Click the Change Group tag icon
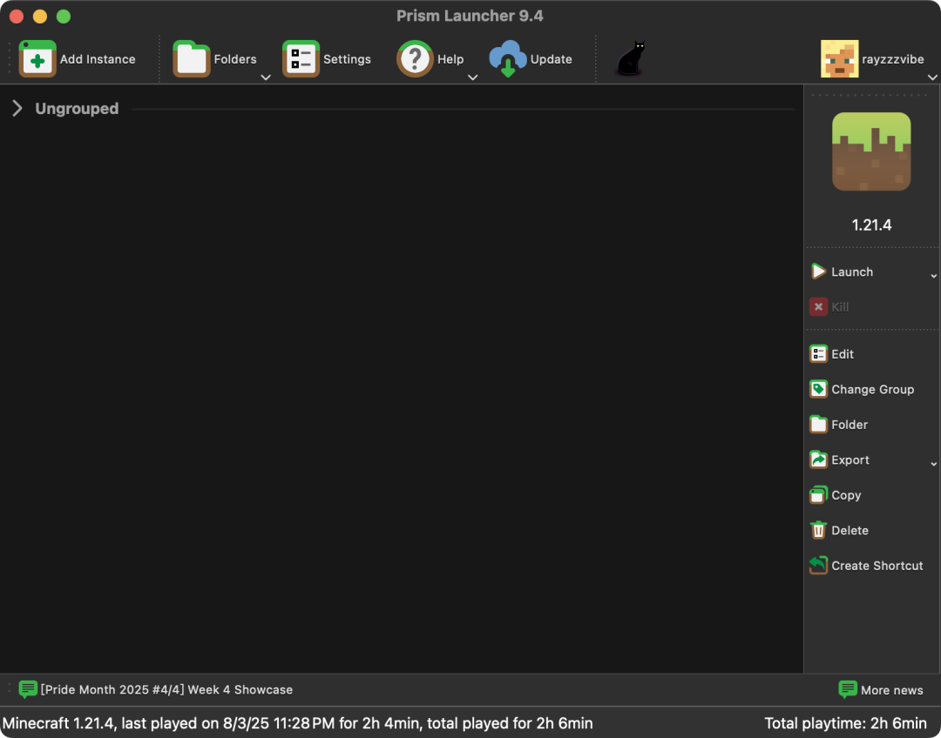Screen dimensions: 941x738 (818, 389)
